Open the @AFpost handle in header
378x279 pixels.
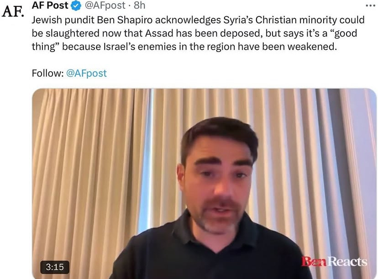pyautogui.click(x=105, y=5)
